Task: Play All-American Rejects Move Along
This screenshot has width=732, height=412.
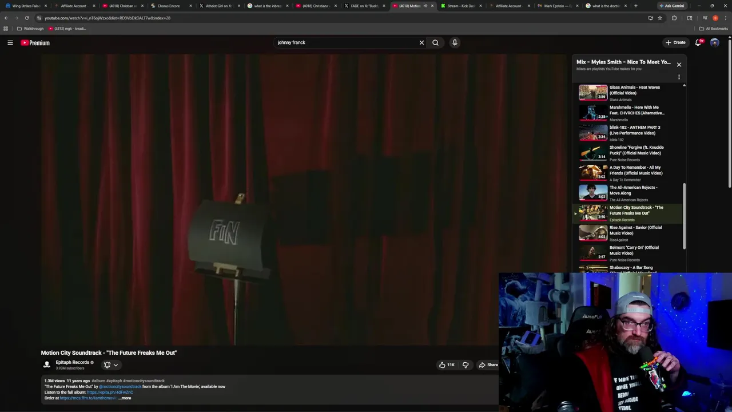Action: tap(629, 193)
